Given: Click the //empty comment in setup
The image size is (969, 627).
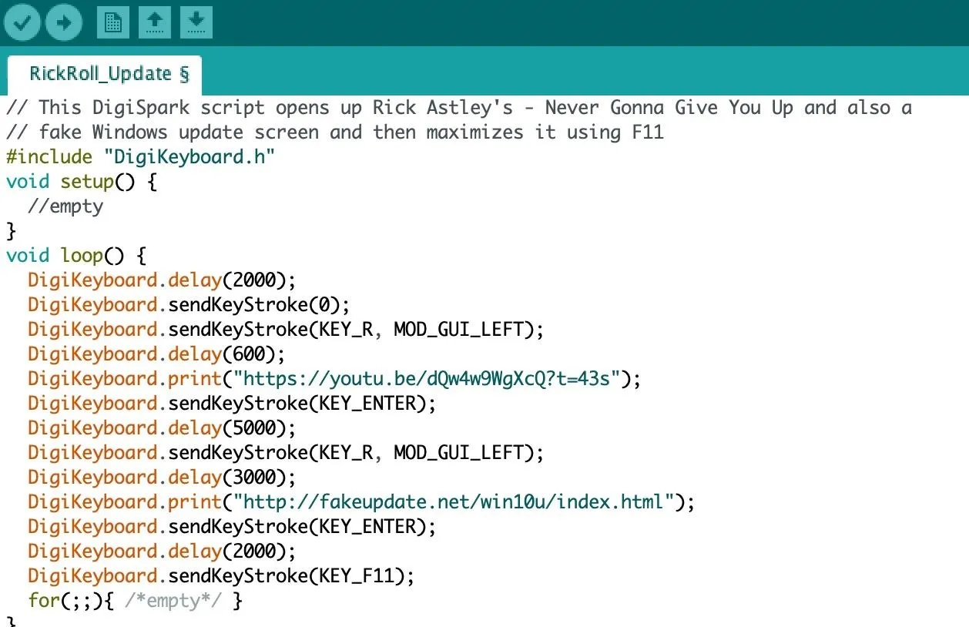Looking at the screenshot, I should click(65, 206).
